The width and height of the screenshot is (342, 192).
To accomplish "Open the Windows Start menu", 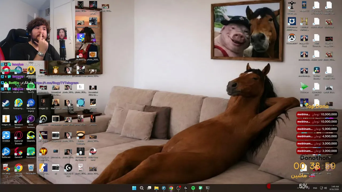I will tap(134, 188).
